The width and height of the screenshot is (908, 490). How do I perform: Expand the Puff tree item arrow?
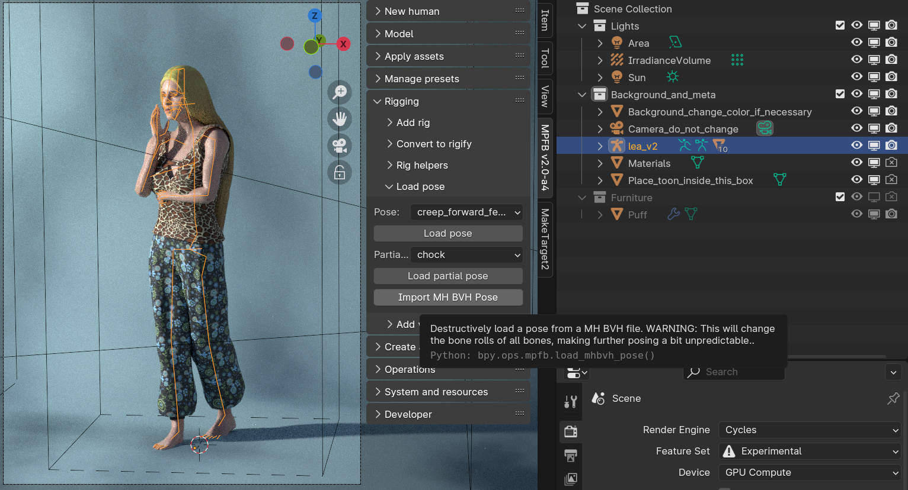(x=600, y=214)
